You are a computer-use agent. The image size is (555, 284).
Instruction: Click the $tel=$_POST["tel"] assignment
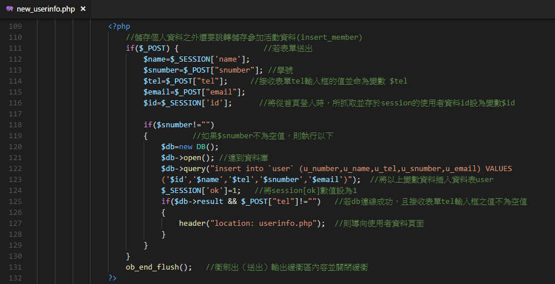click(x=185, y=81)
